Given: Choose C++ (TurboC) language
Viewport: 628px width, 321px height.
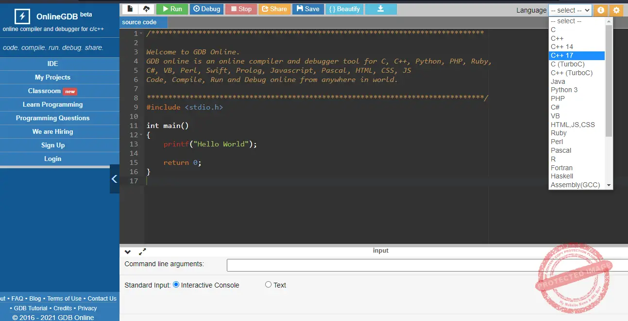Looking at the screenshot, I should pyautogui.click(x=577, y=73).
